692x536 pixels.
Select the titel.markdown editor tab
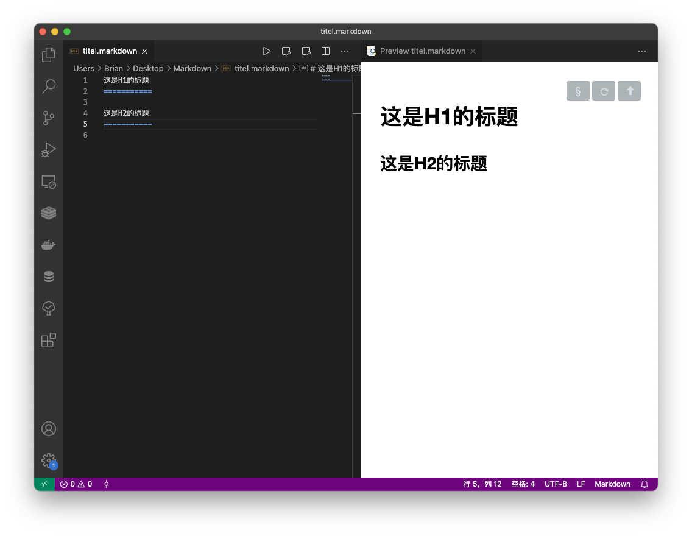coord(108,51)
